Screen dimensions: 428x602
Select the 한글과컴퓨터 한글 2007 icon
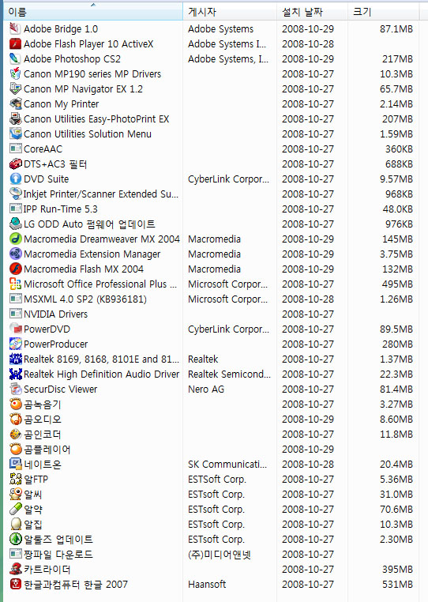pos(15,585)
